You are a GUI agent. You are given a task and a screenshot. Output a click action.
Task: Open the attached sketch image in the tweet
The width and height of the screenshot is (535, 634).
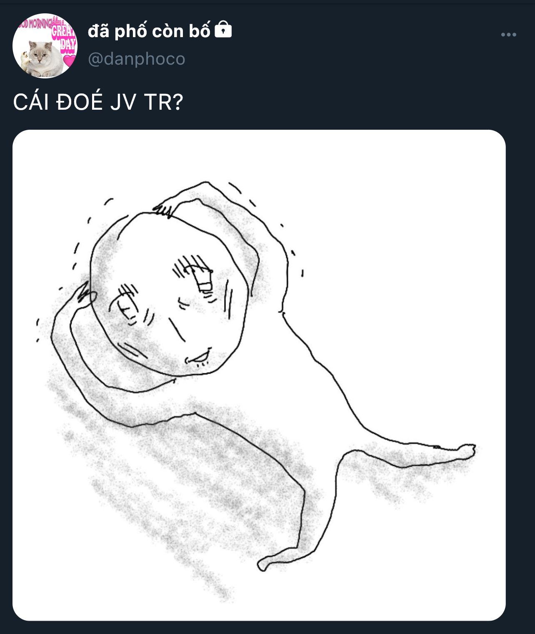(x=259, y=375)
